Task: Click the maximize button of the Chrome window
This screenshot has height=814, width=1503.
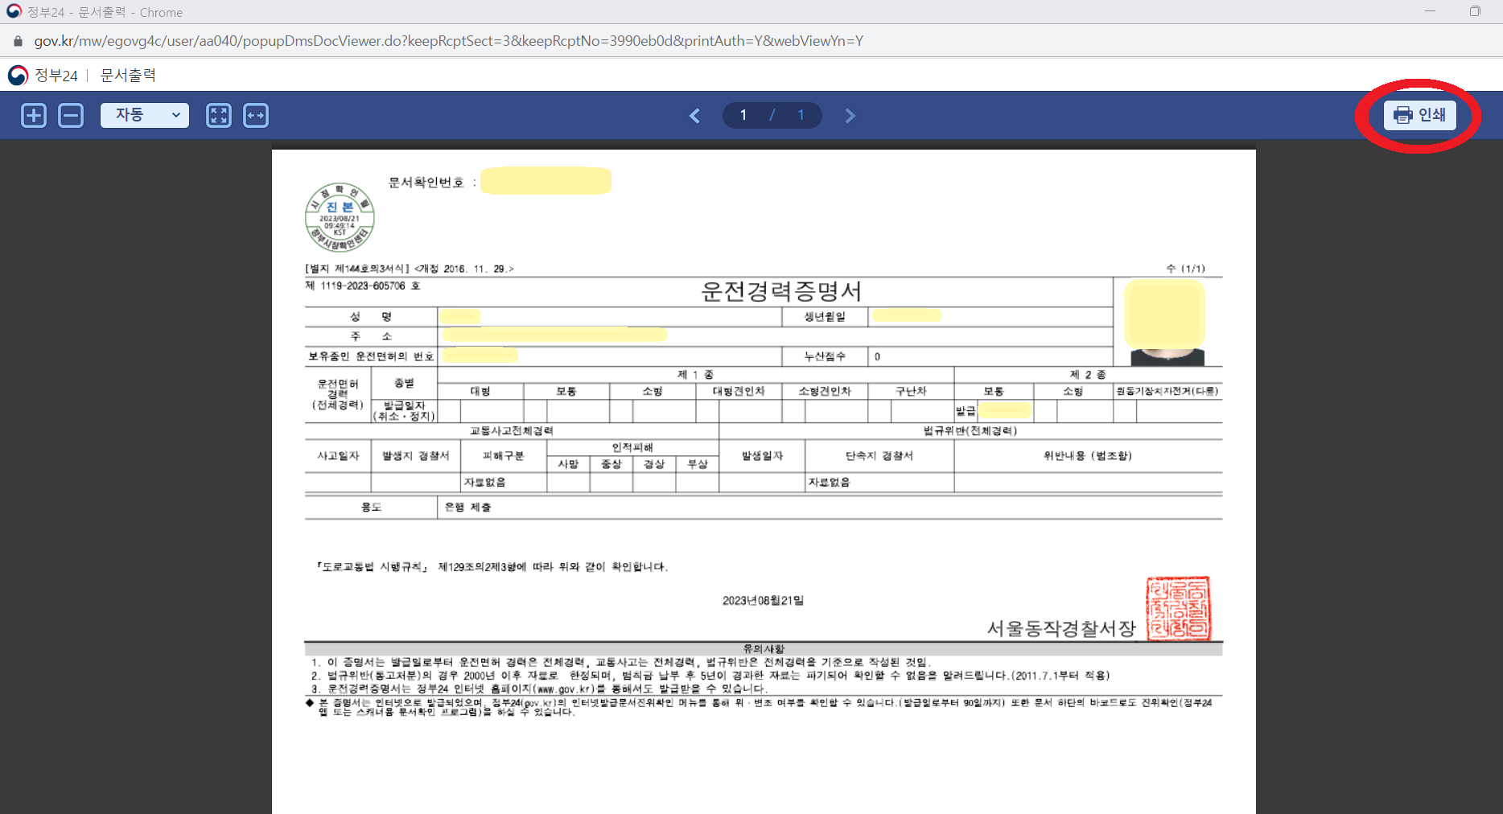Action: tap(1476, 10)
